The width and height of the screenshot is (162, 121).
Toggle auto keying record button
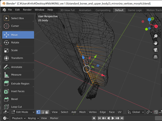(94, 118)
